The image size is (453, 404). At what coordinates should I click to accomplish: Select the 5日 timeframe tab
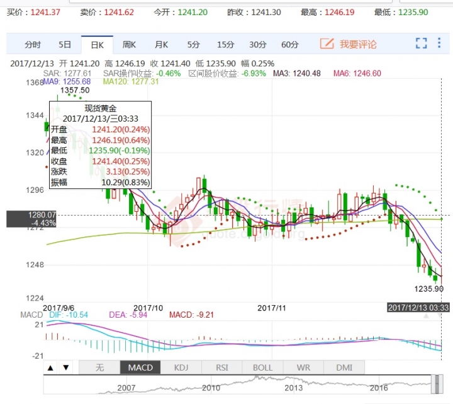pos(65,44)
